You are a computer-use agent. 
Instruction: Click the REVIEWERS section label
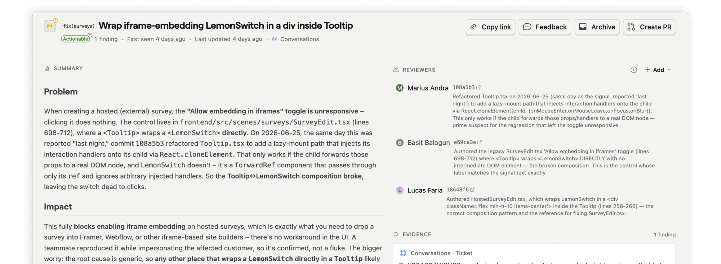point(419,70)
